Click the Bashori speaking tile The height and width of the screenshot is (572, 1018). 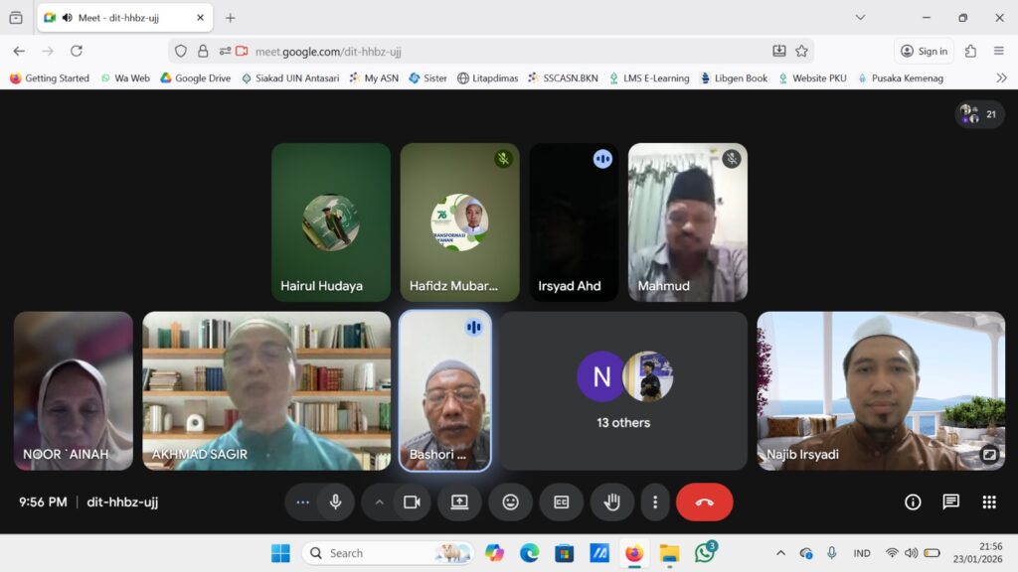444,390
